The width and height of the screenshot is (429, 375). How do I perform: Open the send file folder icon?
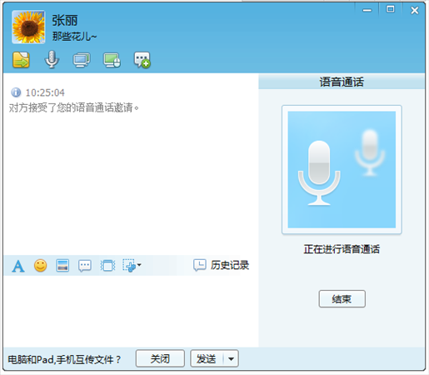(21, 60)
